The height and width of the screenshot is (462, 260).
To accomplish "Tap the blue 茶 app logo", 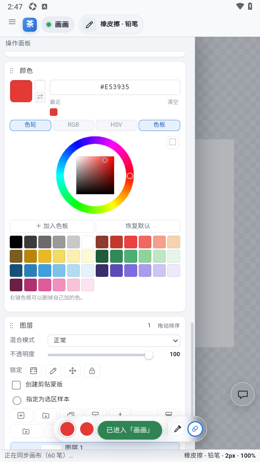I will point(30,25).
